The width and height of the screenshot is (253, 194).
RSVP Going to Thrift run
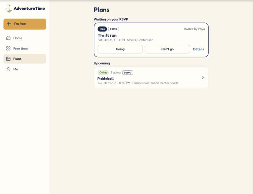point(120,49)
